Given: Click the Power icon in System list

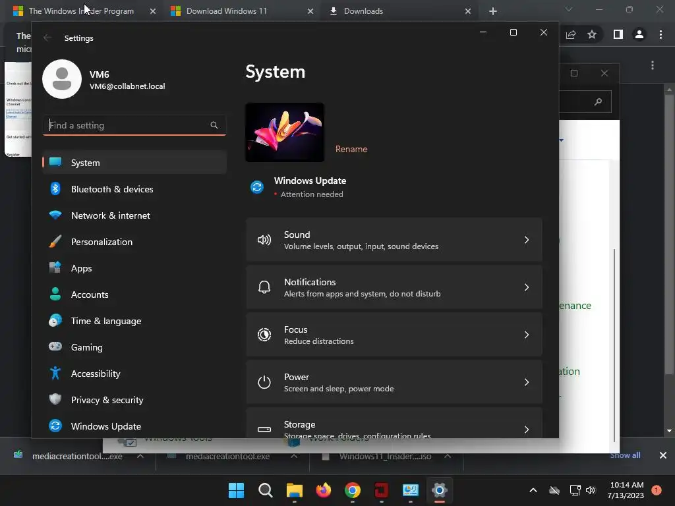Looking at the screenshot, I should 264,382.
